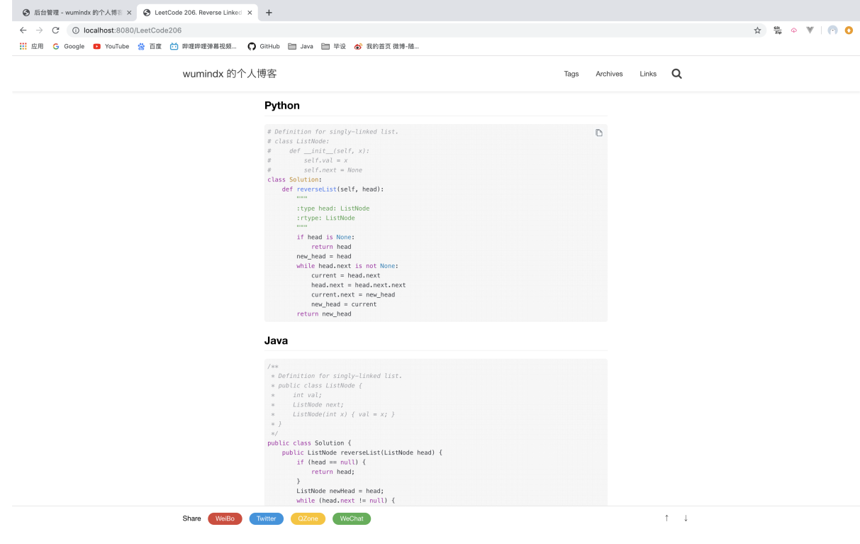Share the post on WeiBo
This screenshot has height=544, width=860.
[225, 518]
